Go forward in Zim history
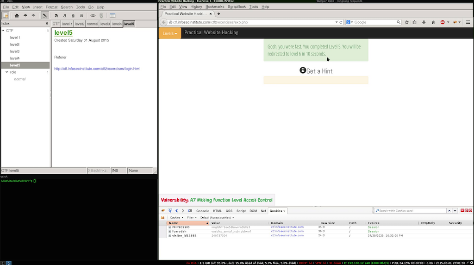 pyautogui.click(x=33, y=15)
